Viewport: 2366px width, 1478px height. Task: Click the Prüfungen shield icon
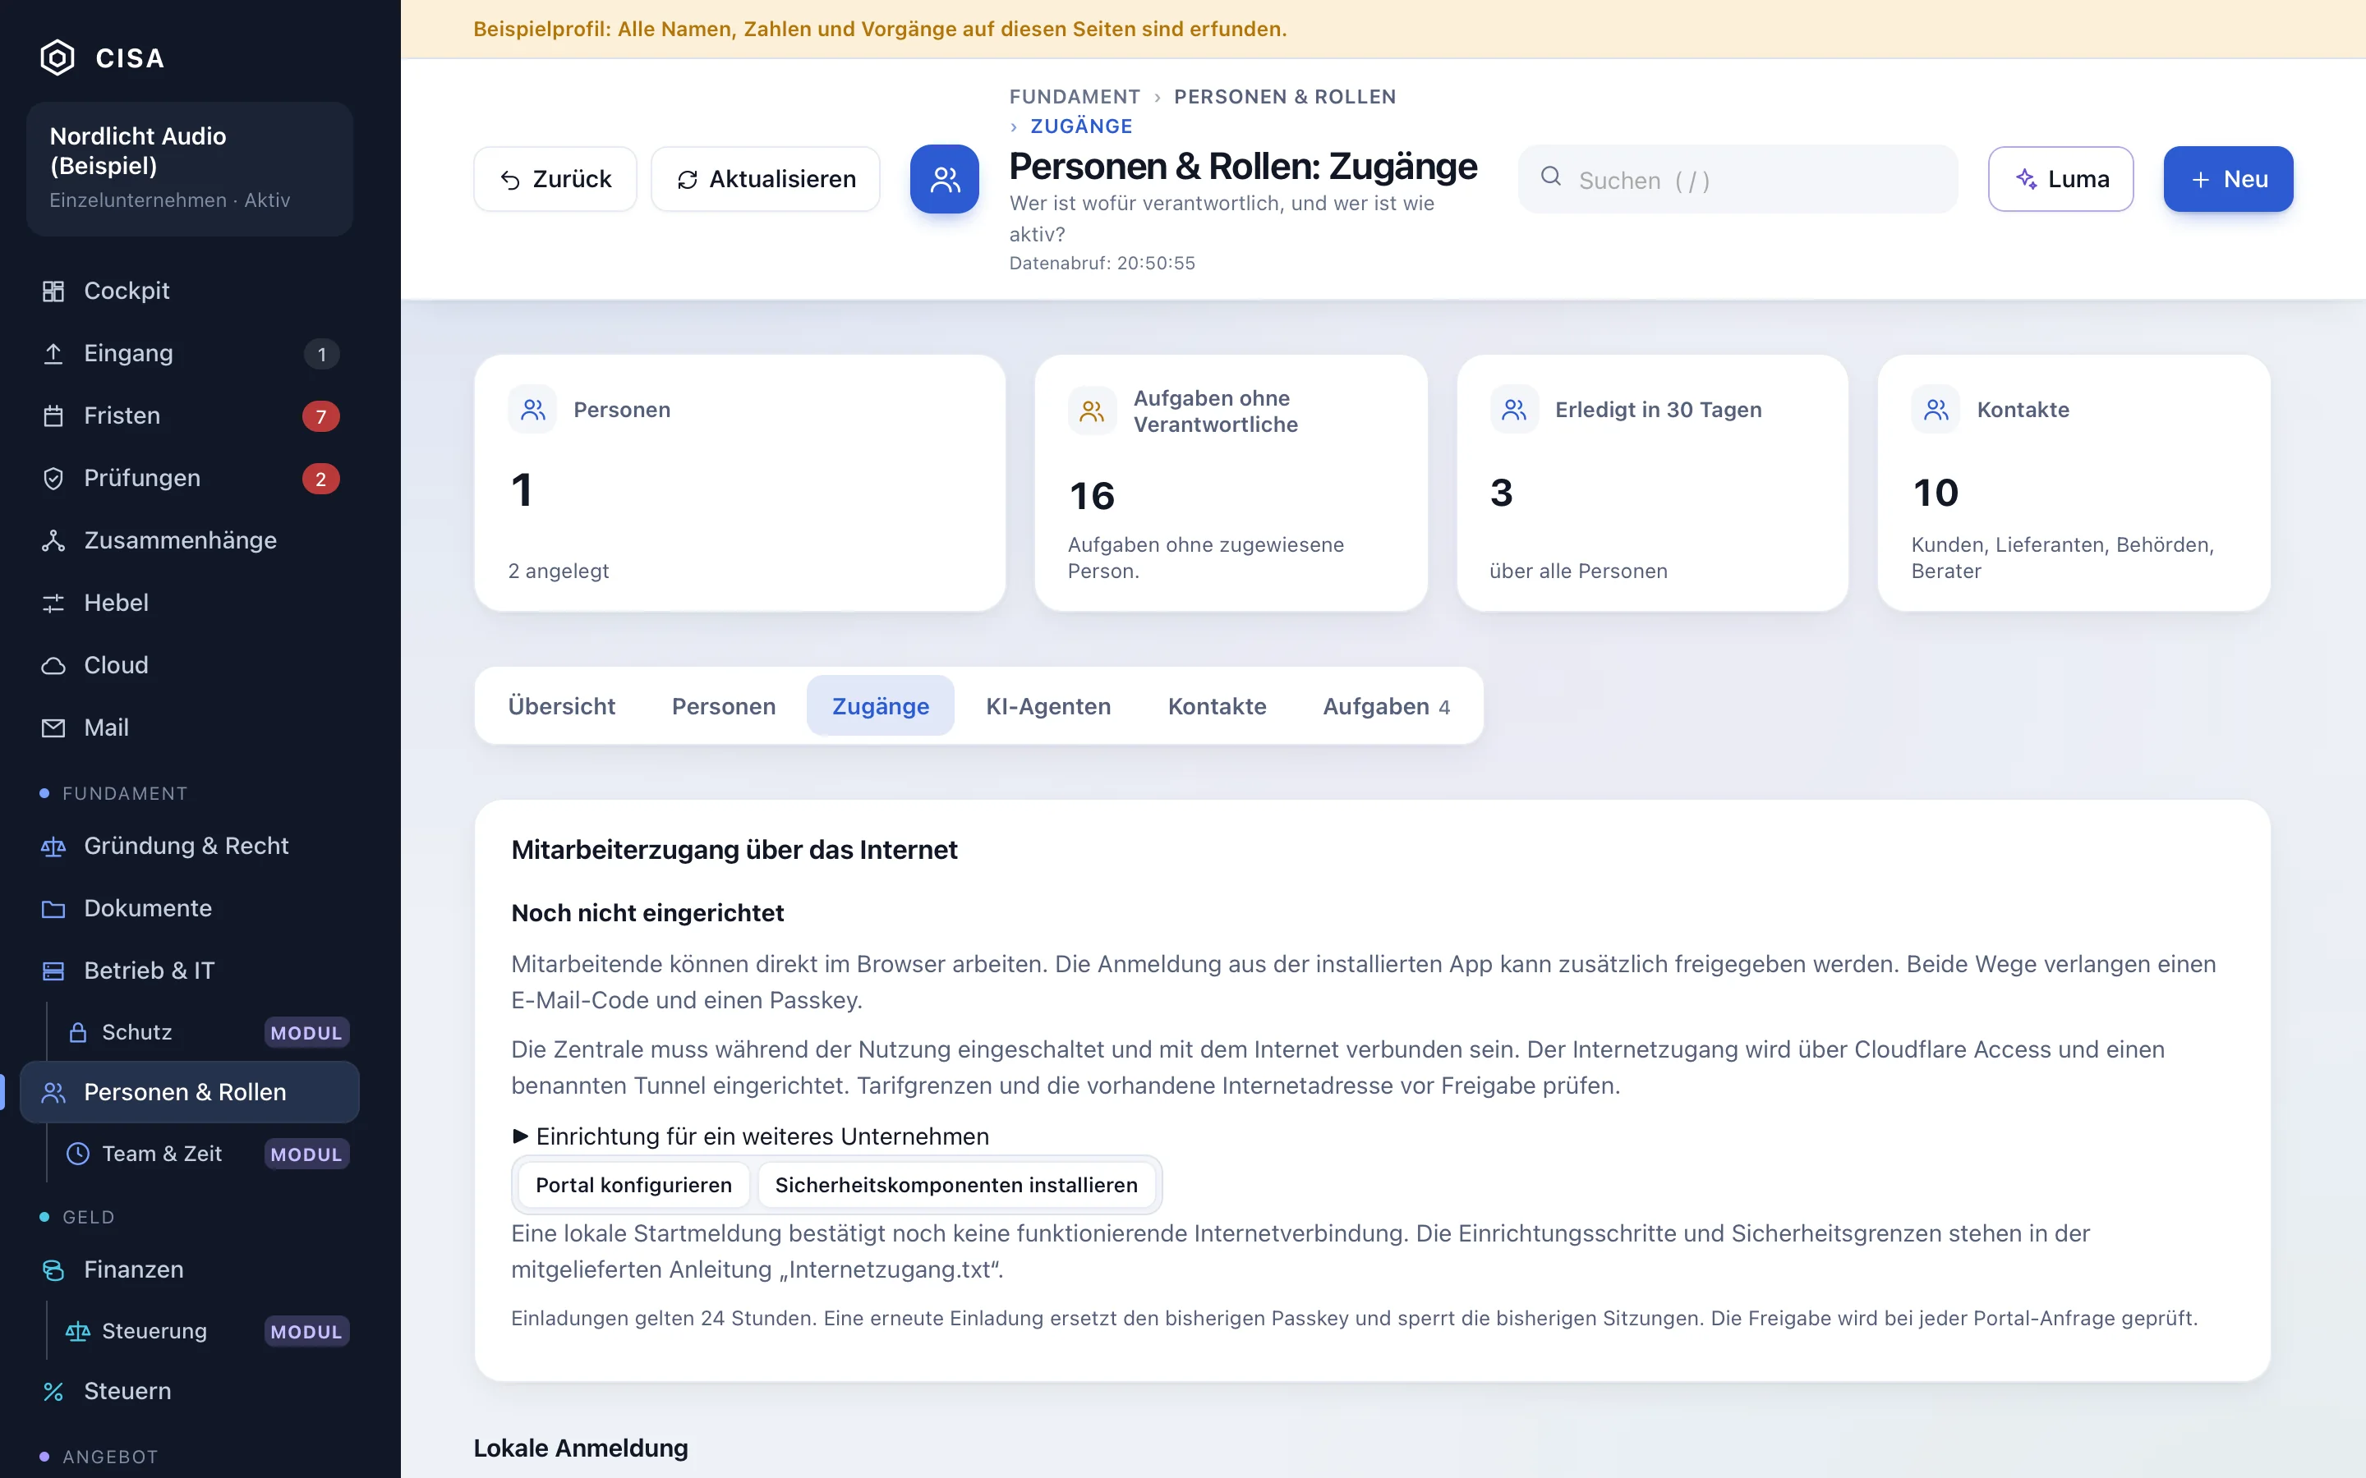click(x=53, y=479)
